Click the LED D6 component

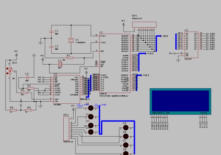click(125, 136)
